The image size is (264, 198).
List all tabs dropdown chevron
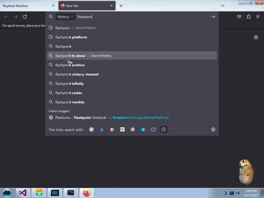click(x=222, y=6)
